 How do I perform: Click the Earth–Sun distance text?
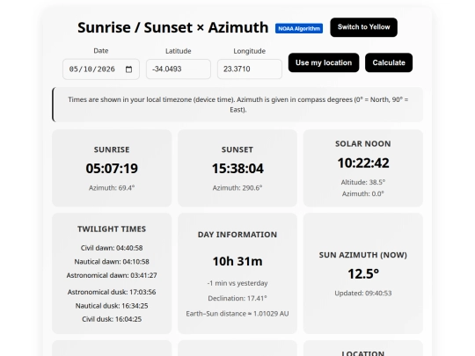[x=237, y=314]
